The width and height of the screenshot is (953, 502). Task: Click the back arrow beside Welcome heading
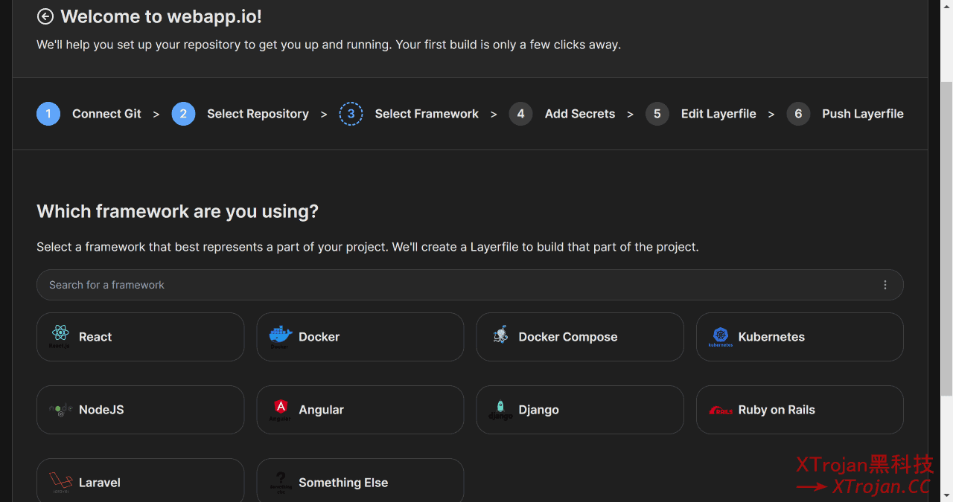coord(45,16)
